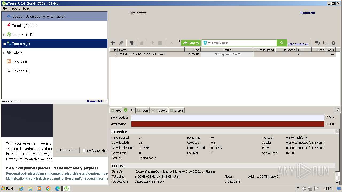Select Speed - Download Torrents Faster item
The height and width of the screenshot is (192, 342).
coord(55,16)
